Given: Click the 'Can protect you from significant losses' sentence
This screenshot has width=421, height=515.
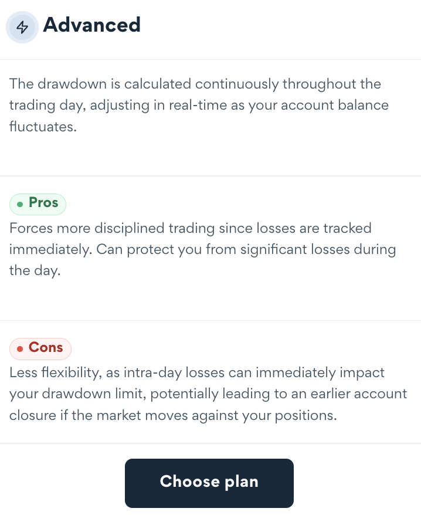Looking at the screenshot, I should coord(246,250).
